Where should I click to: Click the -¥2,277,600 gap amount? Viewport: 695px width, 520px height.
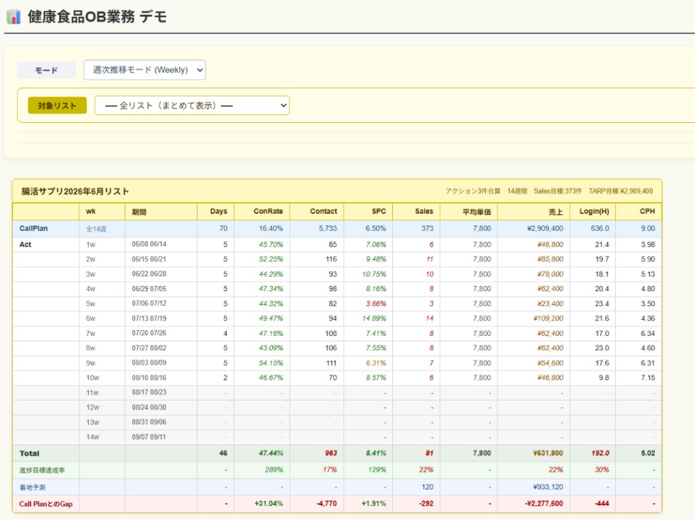[544, 504]
